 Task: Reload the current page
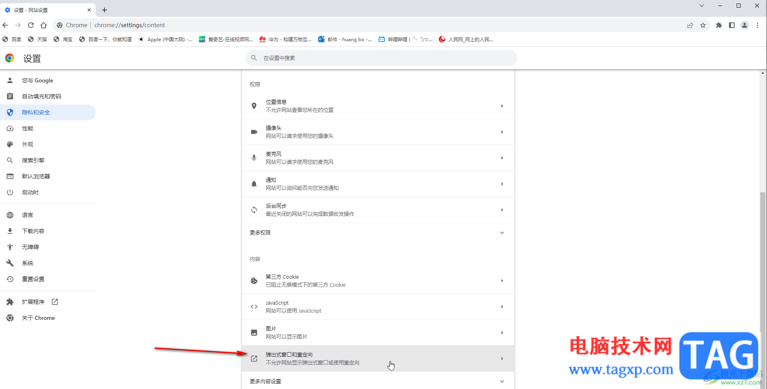coord(31,25)
